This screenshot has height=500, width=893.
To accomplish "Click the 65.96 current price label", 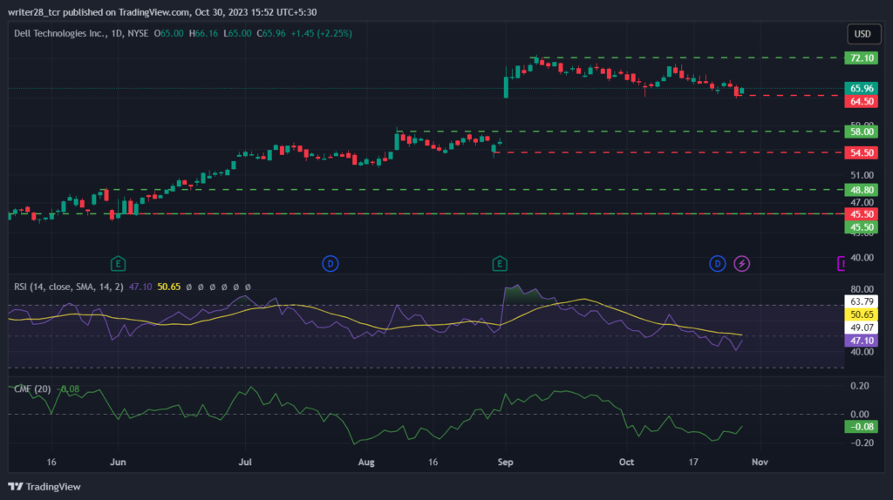I will 861,88.
